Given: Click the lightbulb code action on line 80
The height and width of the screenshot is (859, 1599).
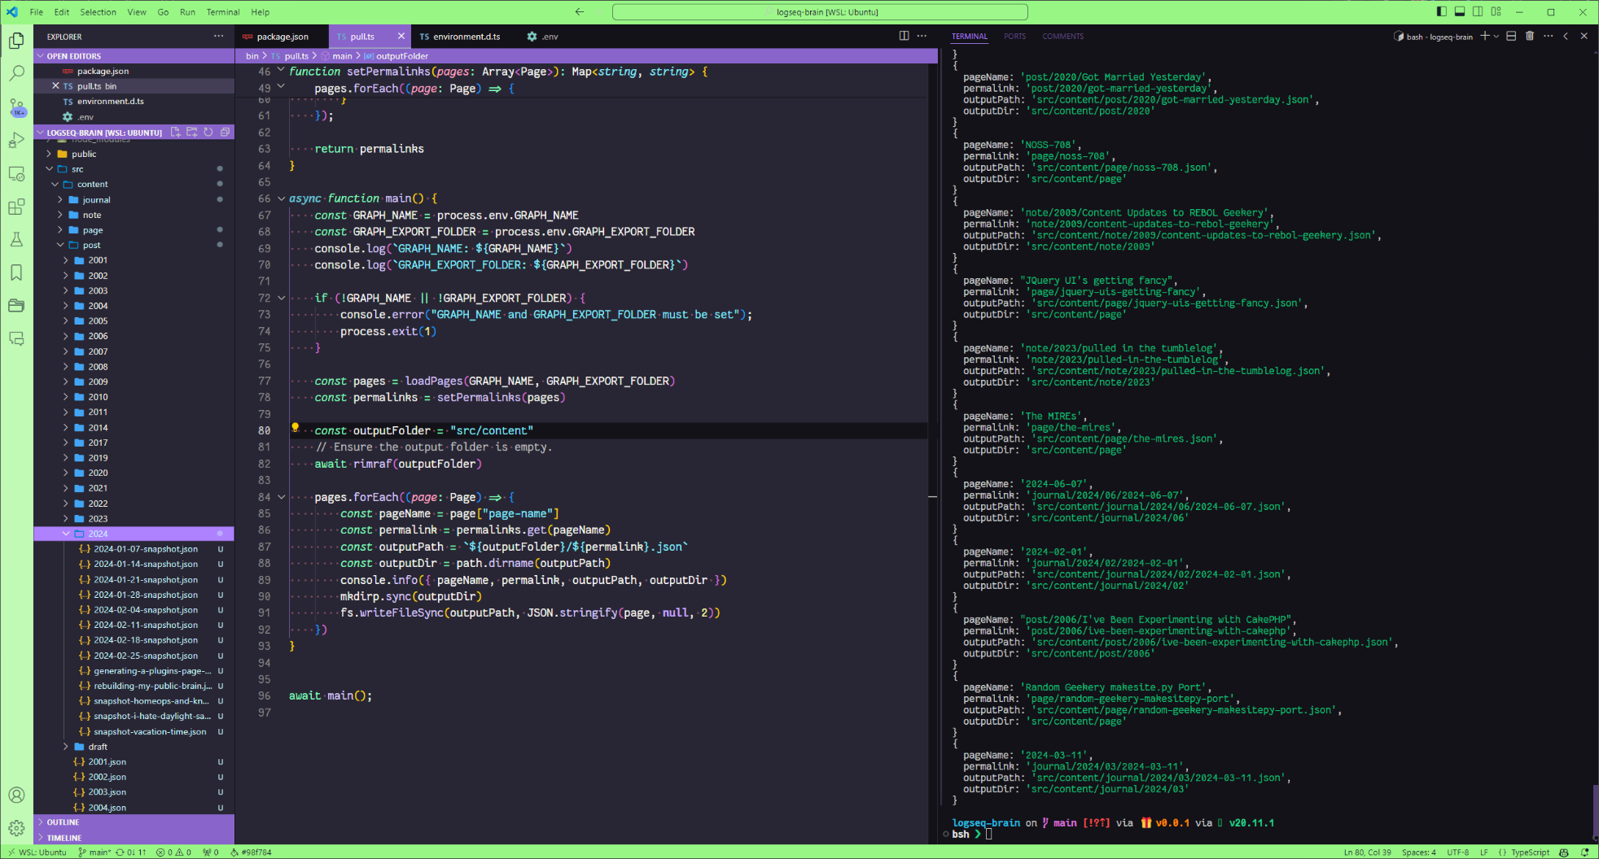Looking at the screenshot, I should tap(296, 428).
